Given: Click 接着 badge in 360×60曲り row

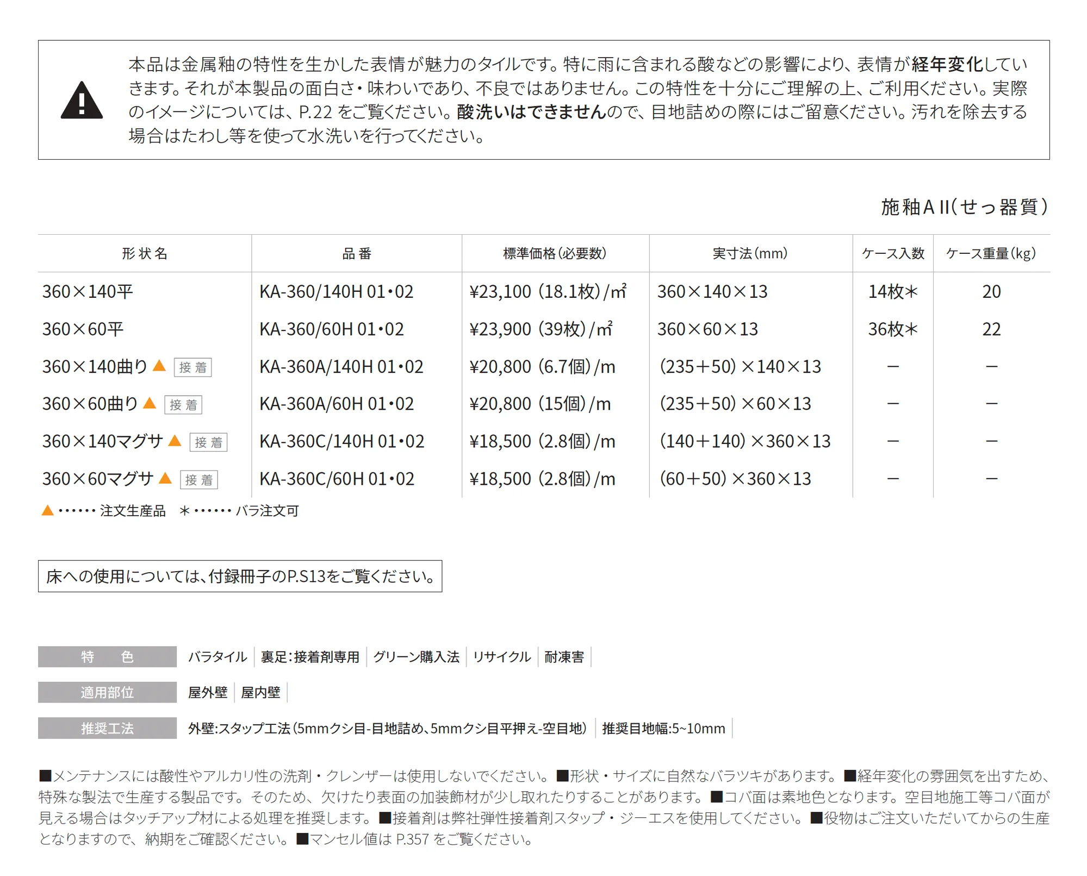Looking at the screenshot, I should click(183, 405).
